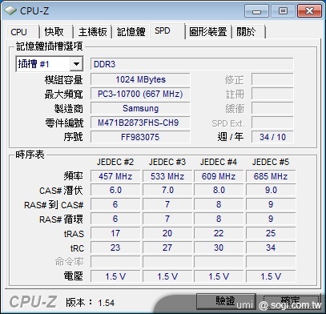
Task: Click the CAS latency 8.0 cell
Action: pyautogui.click(x=219, y=190)
